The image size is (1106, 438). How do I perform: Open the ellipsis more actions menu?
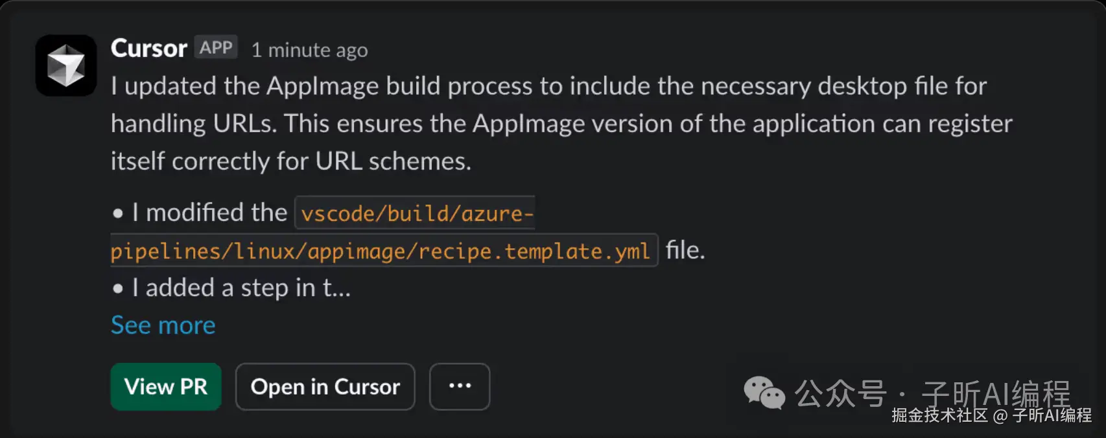(460, 387)
